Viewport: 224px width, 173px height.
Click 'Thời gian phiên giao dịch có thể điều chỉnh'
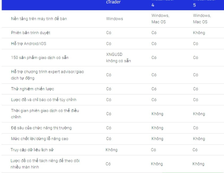click(x=45, y=114)
